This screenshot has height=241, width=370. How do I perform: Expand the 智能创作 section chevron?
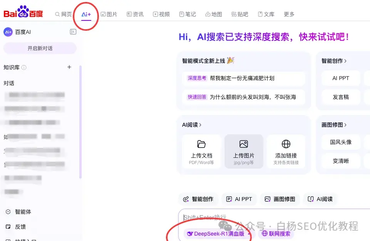tap(345, 61)
